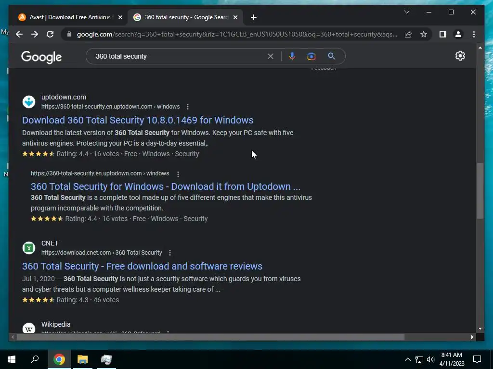
Task: Open Download 360 Total Security 10.8.0.1469 link
Action: point(138,120)
